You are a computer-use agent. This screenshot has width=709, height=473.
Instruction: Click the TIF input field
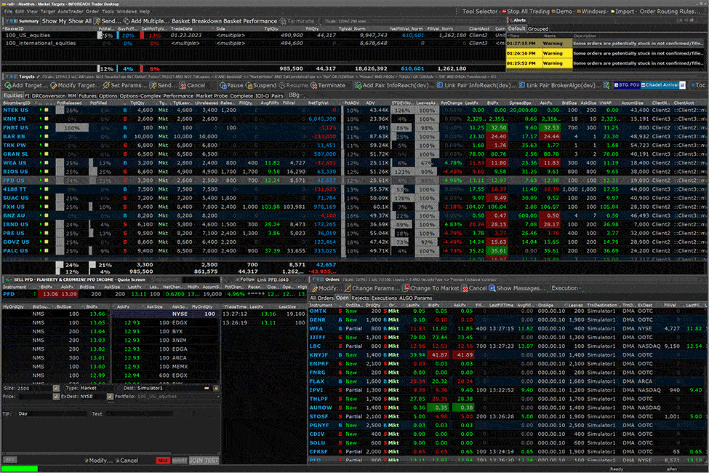(x=51, y=413)
